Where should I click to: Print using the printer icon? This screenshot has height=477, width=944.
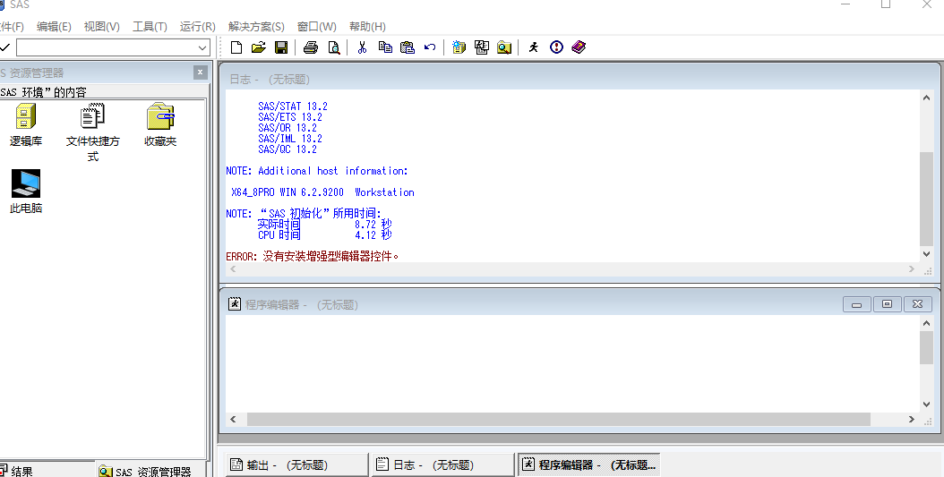311,47
